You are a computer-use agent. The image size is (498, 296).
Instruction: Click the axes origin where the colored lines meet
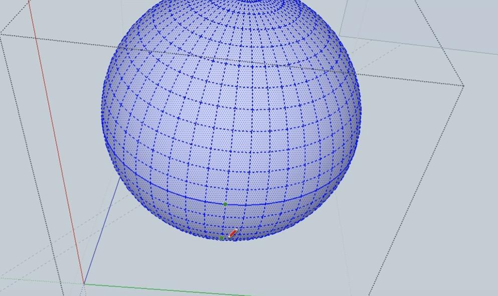click(x=84, y=283)
